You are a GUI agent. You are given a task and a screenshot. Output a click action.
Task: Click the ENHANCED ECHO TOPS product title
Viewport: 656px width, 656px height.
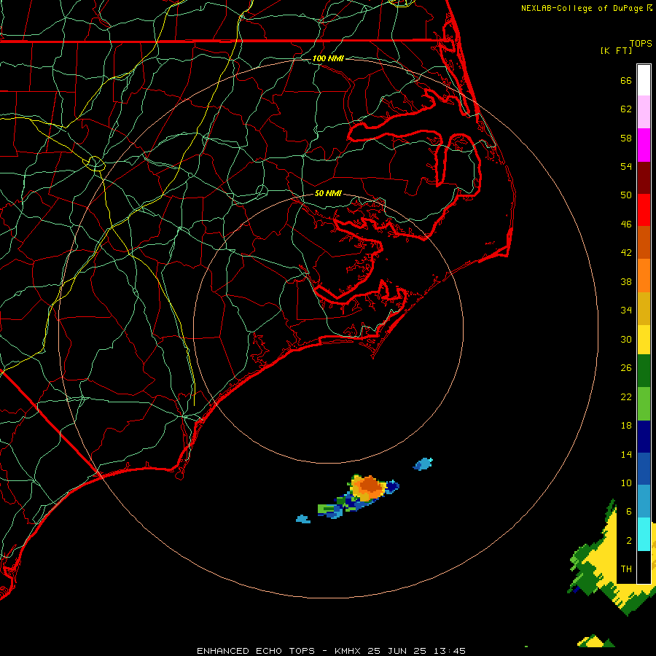[x=256, y=651]
